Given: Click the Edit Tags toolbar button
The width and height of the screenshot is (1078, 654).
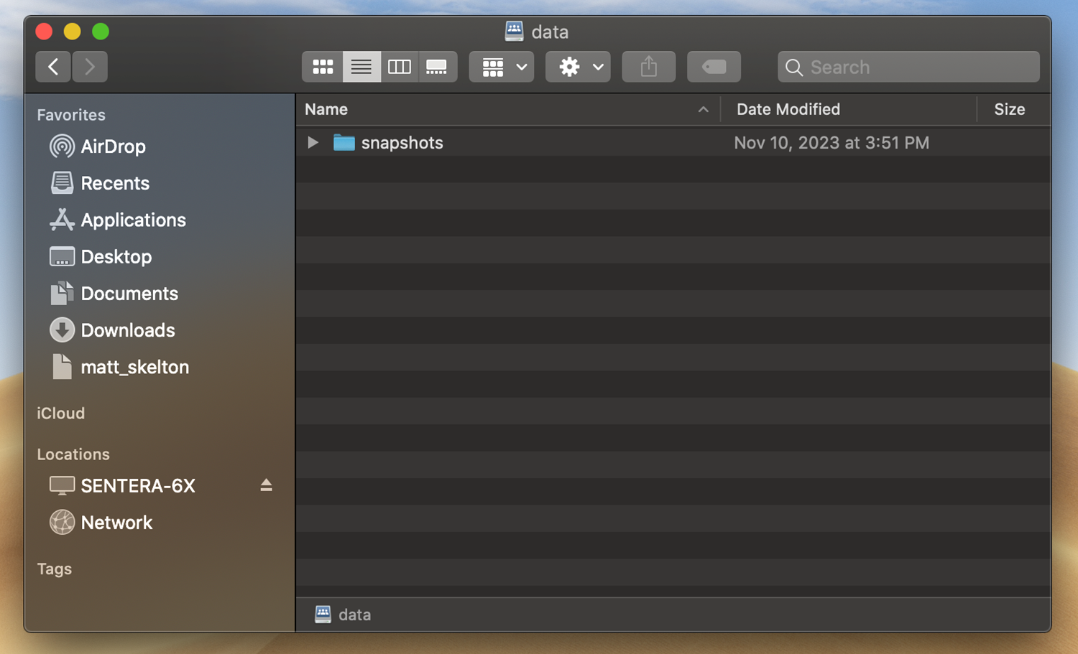Looking at the screenshot, I should click(x=714, y=67).
